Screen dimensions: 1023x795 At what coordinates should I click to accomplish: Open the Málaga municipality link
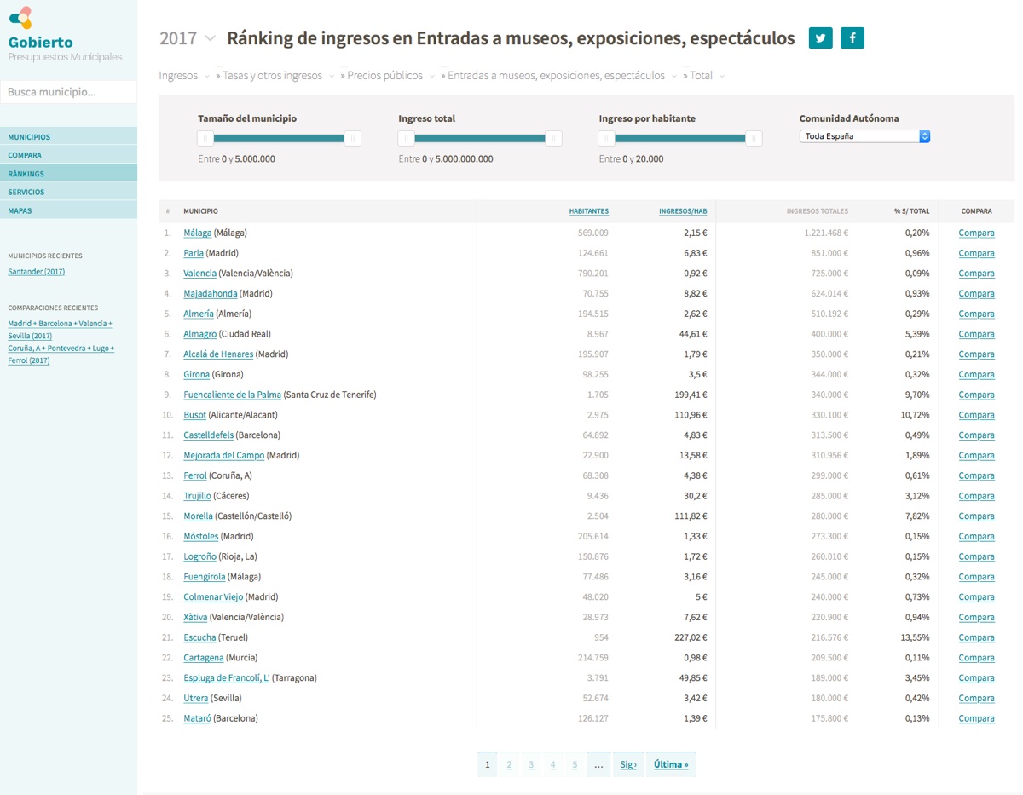(197, 233)
